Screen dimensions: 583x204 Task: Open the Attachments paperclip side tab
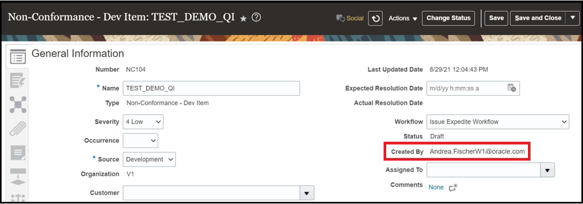pyautogui.click(x=17, y=128)
